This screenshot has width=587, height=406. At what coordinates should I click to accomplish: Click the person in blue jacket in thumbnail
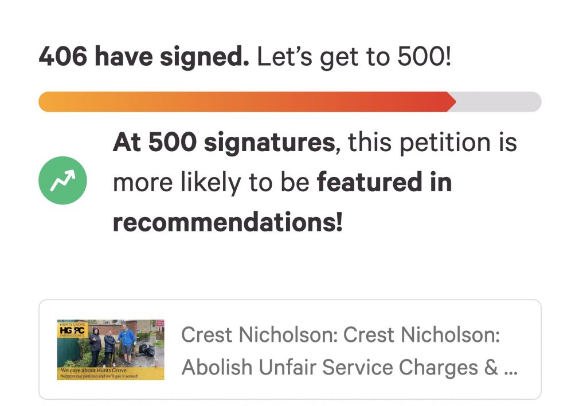127,344
